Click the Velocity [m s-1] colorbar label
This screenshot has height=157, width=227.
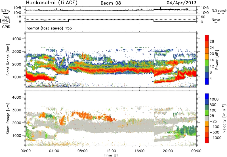pos(224,118)
